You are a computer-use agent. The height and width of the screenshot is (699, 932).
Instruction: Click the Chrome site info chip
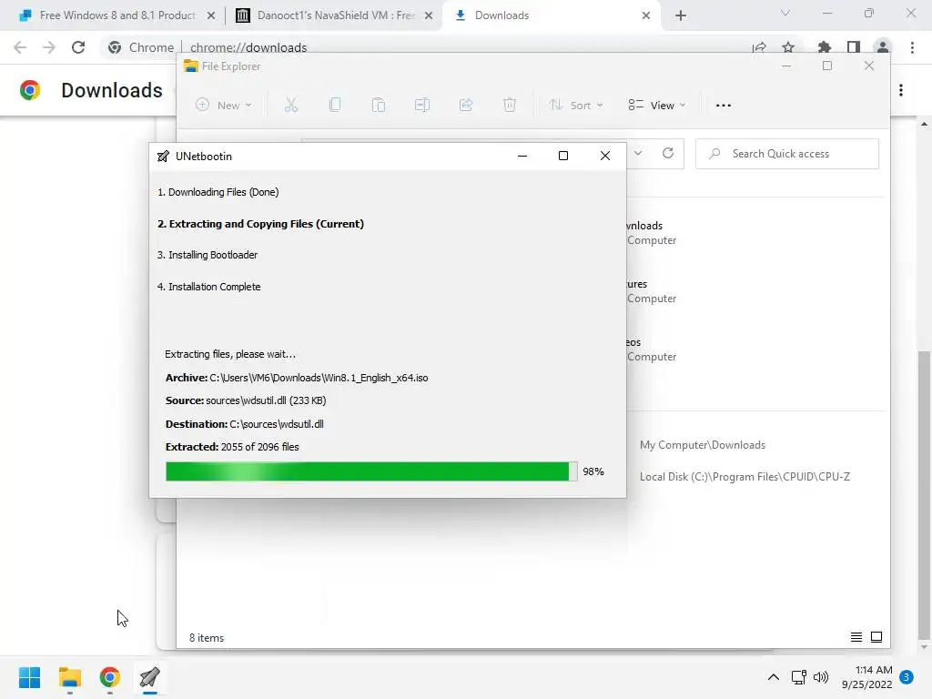(141, 47)
